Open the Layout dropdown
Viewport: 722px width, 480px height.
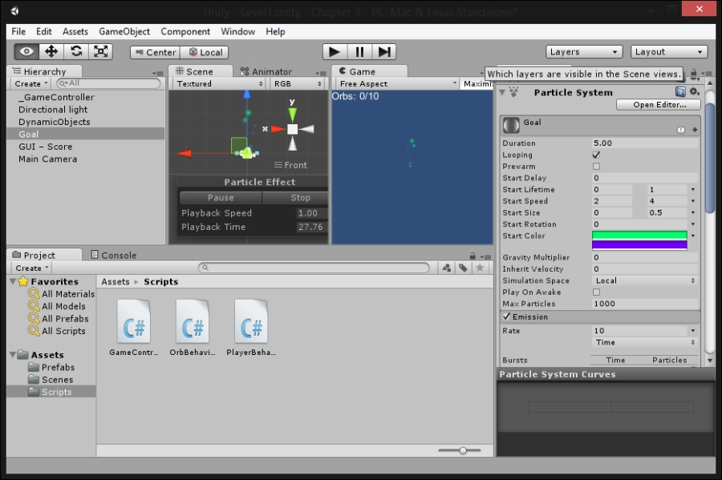click(668, 52)
